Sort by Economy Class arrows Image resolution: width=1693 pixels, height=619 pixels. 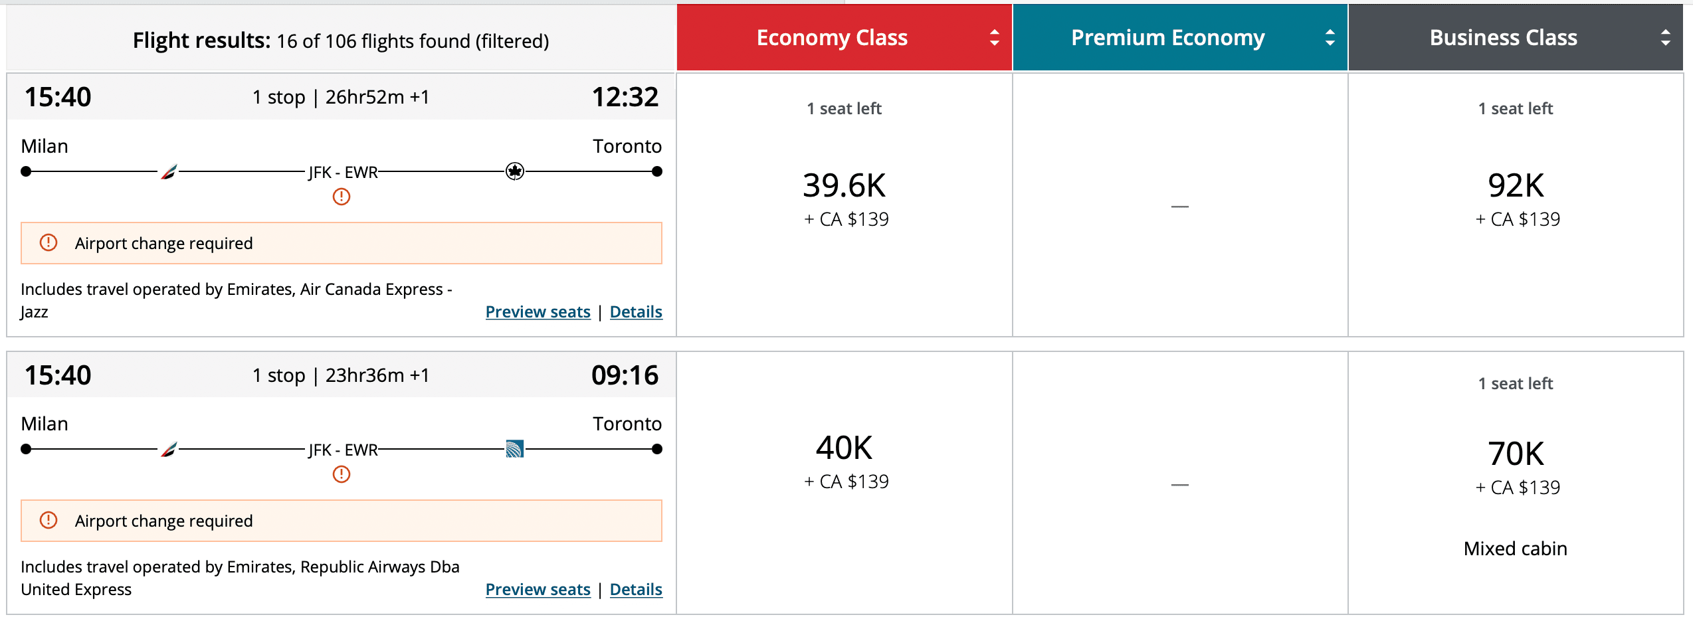994,38
